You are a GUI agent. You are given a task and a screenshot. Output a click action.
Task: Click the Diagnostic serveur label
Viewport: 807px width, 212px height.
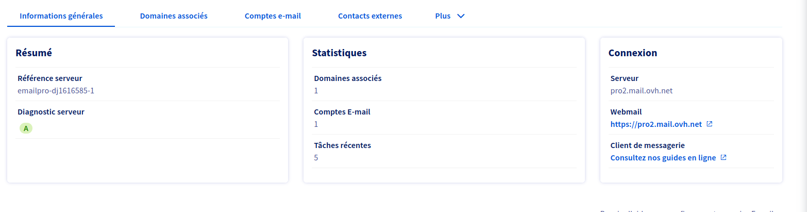point(51,111)
